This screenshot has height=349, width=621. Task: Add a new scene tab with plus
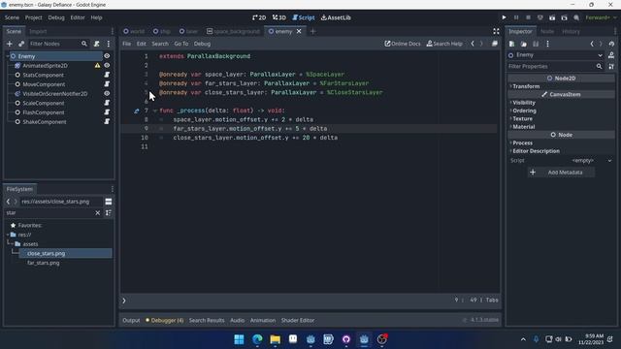(312, 31)
